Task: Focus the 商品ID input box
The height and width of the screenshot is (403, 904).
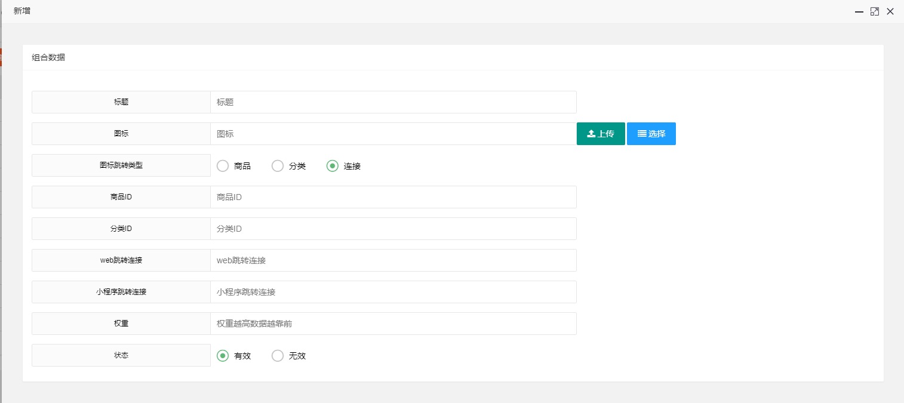Action: (393, 197)
